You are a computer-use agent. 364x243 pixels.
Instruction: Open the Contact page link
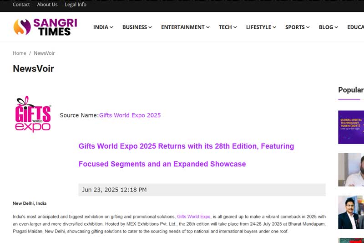click(x=21, y=5)
